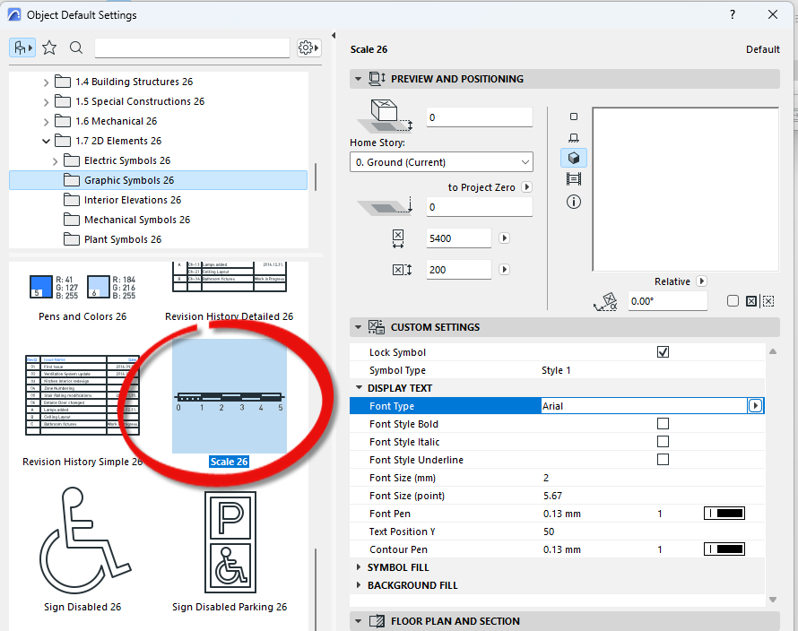Viewport: 798px width, 631px height.
Task: Expand the 1.6 Mechanical 26 folder
Action: (x=46, y=122)
